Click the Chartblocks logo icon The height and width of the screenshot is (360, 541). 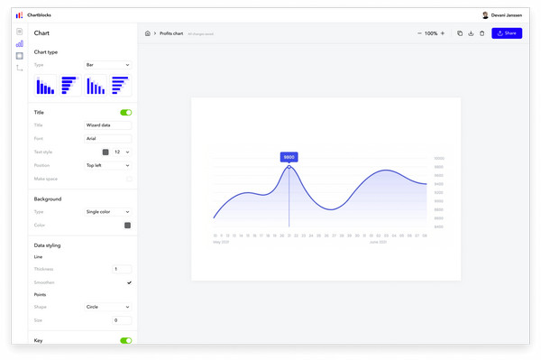[19, 15]
